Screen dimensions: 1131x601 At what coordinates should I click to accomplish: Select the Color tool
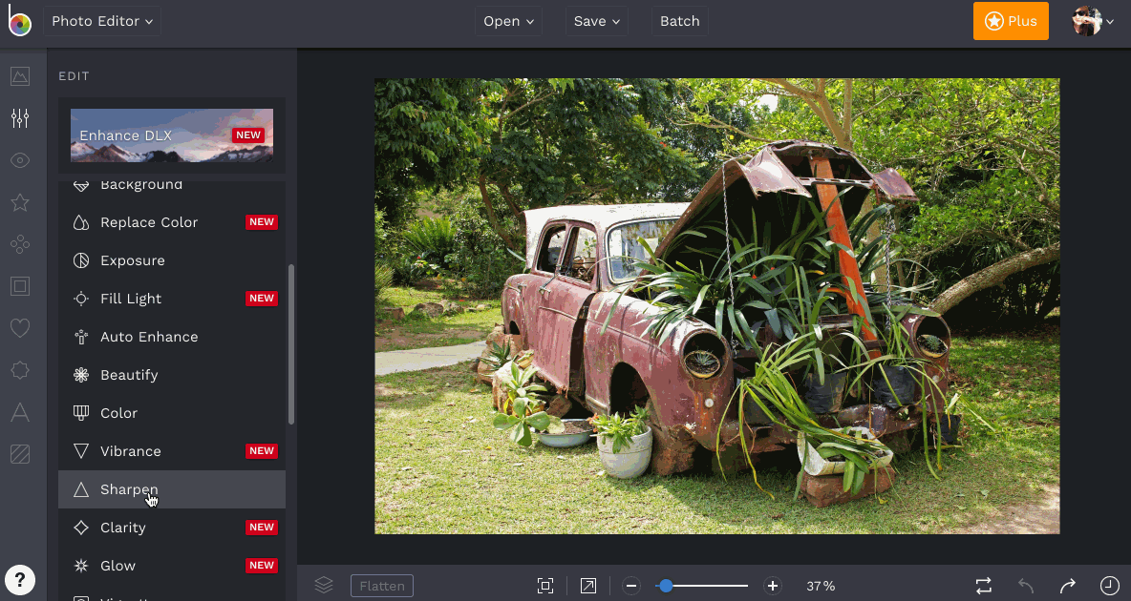coord(172,413)
